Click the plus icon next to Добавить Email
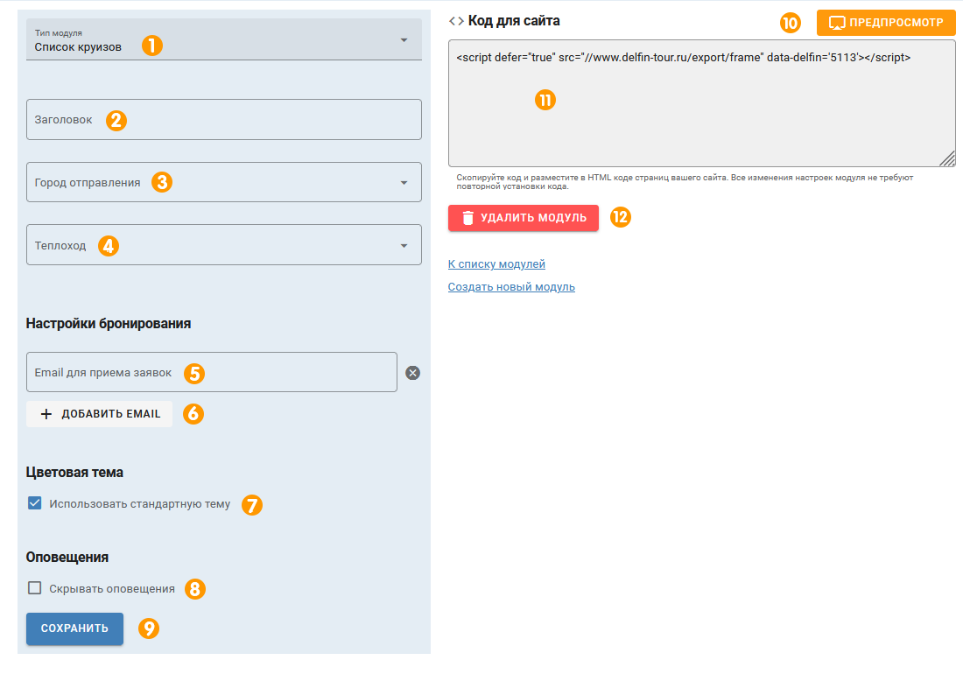The image size is (963, 674). (x=47, y=414)
